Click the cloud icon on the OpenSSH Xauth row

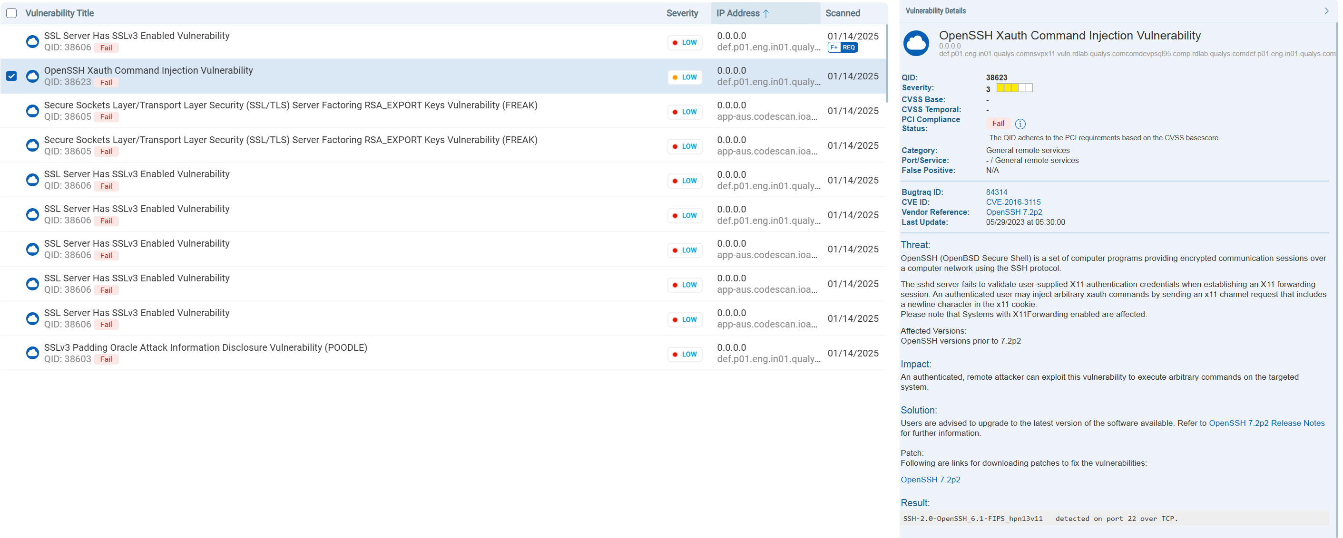click(32, 76)
